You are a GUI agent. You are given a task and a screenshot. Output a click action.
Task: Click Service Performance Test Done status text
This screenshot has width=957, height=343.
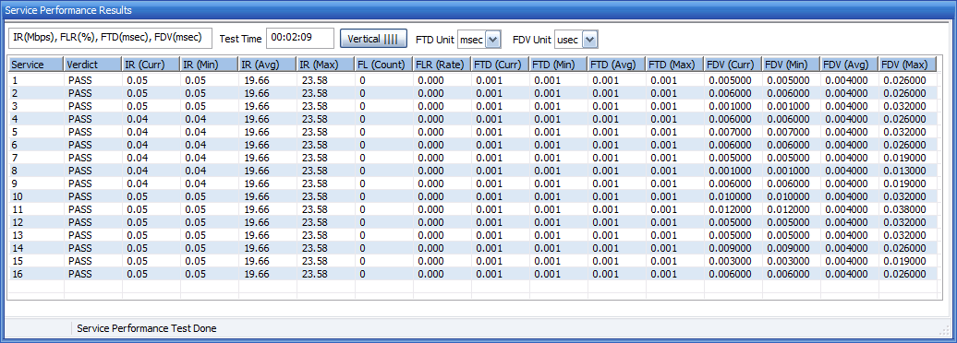click(147, 328)
